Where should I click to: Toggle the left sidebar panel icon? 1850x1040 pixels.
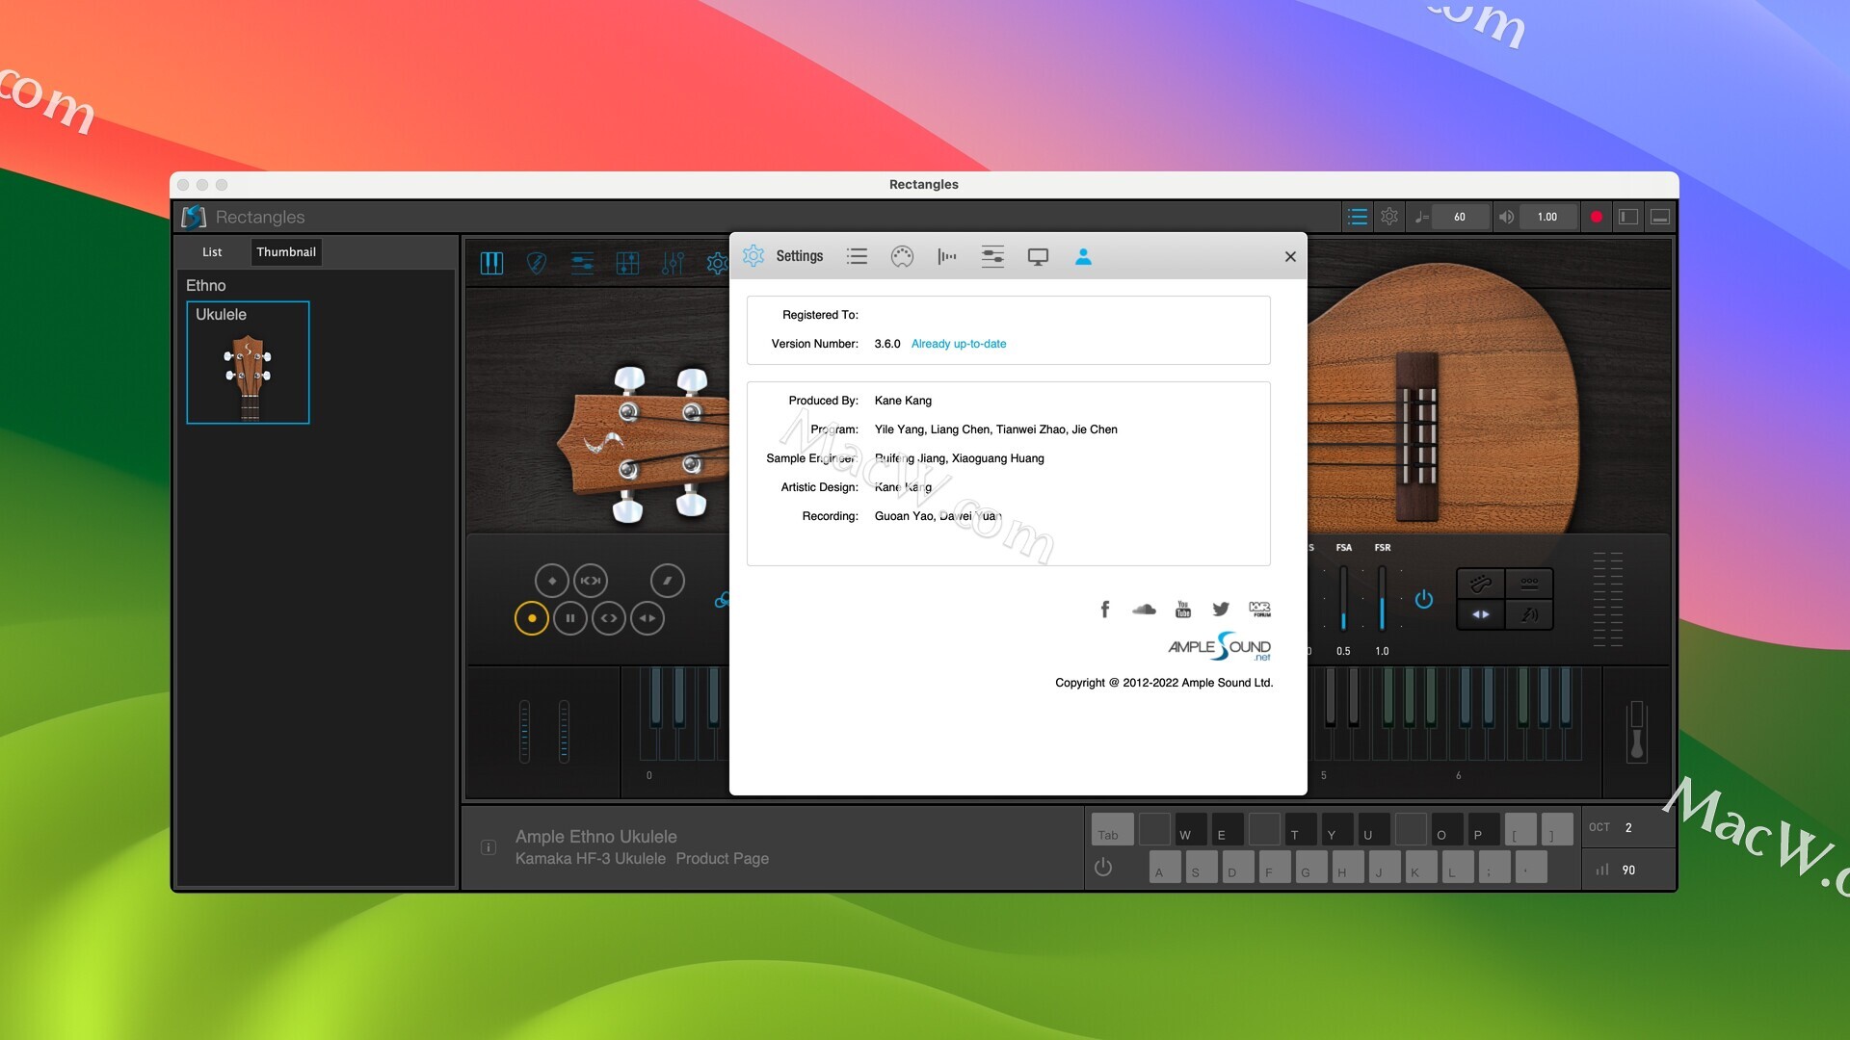1628,217
